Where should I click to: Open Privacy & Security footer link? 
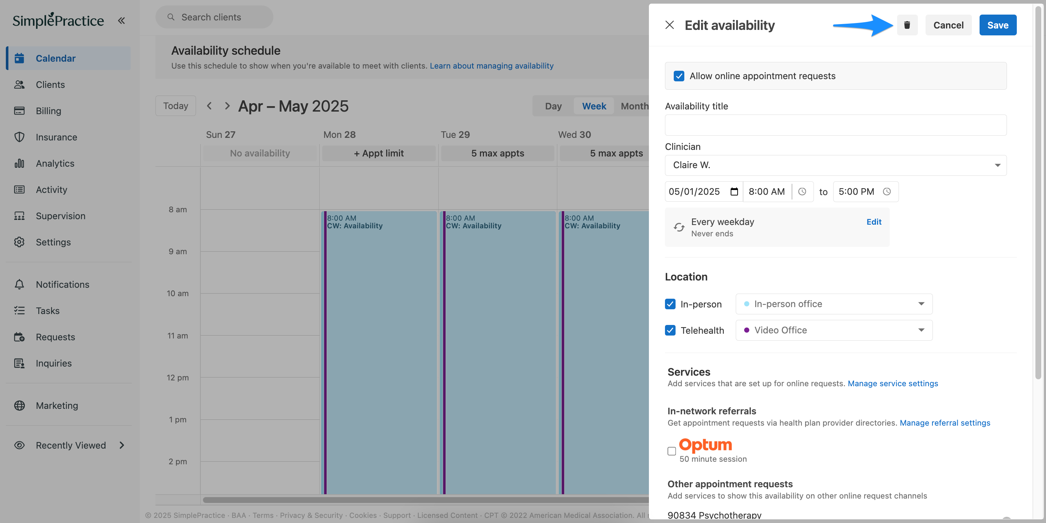(x=311, y=515)
